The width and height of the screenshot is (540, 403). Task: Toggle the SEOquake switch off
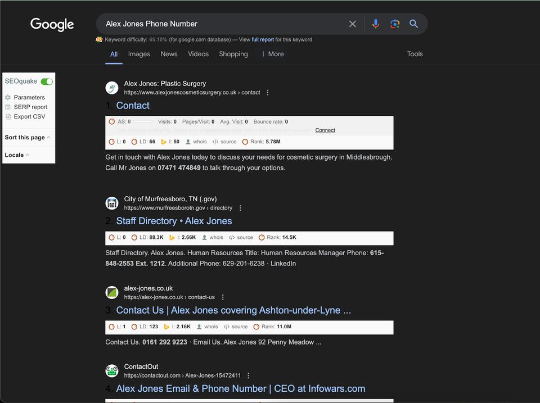47,81
